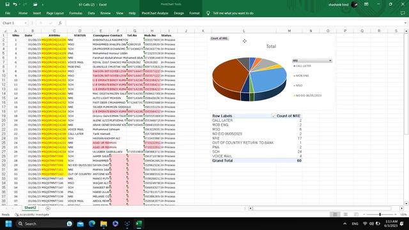Switch to Page Break Preview
409x230 pixels.
click(x=356, y=215)
